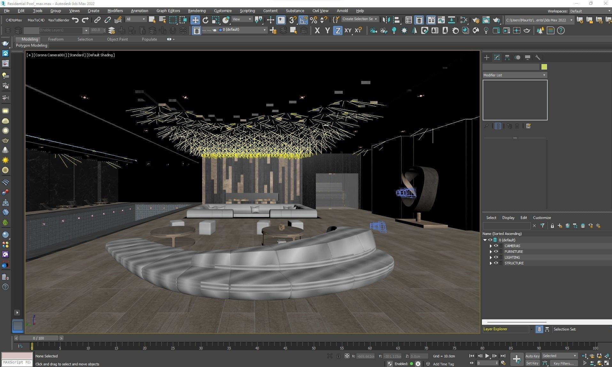Click the Render teapot icon
Viewport: 612px width, 367px height.
pyautogui.click(x=496, y=20)
